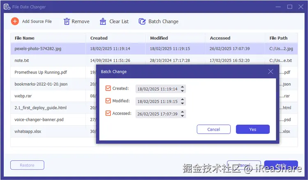
Task: Click the Batch Change toolbar label
Action: pyautogui.click(x=163, y=21)
